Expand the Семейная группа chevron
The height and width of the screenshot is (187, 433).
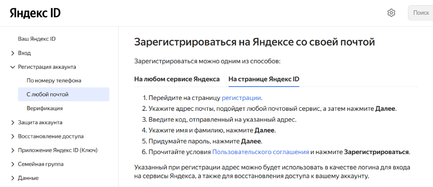coord(13,164)
